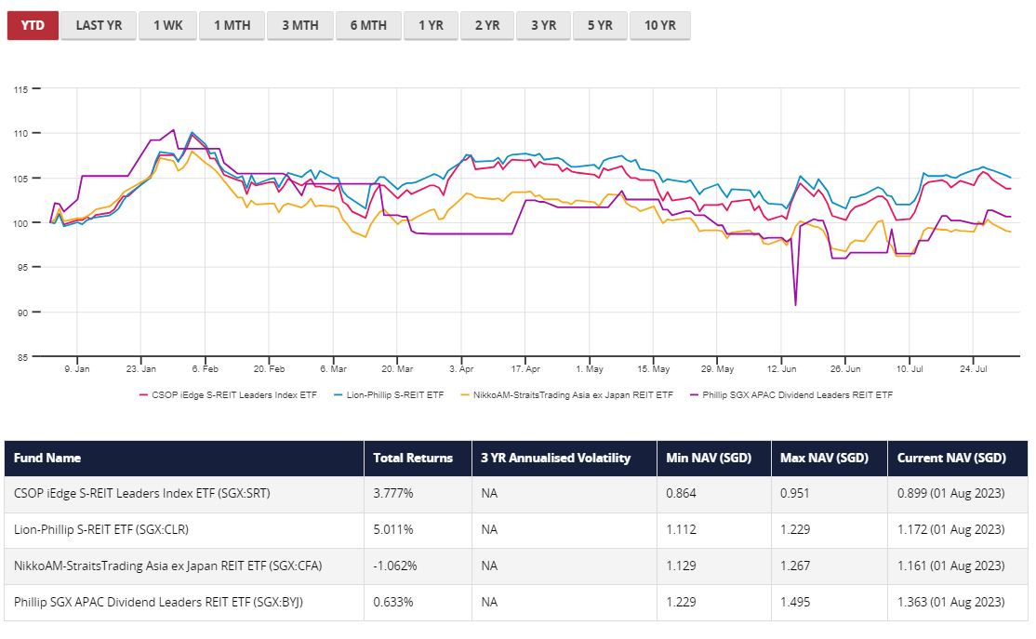1036x639 pixels.
Task: Click the 1.495 Max NAV value
Action: coord(795,603)
